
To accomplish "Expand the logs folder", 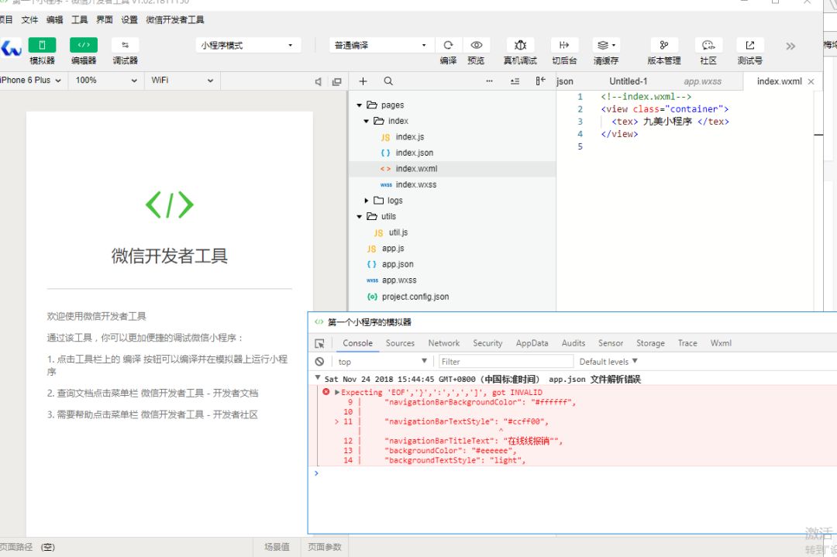I will coord(366,201).
